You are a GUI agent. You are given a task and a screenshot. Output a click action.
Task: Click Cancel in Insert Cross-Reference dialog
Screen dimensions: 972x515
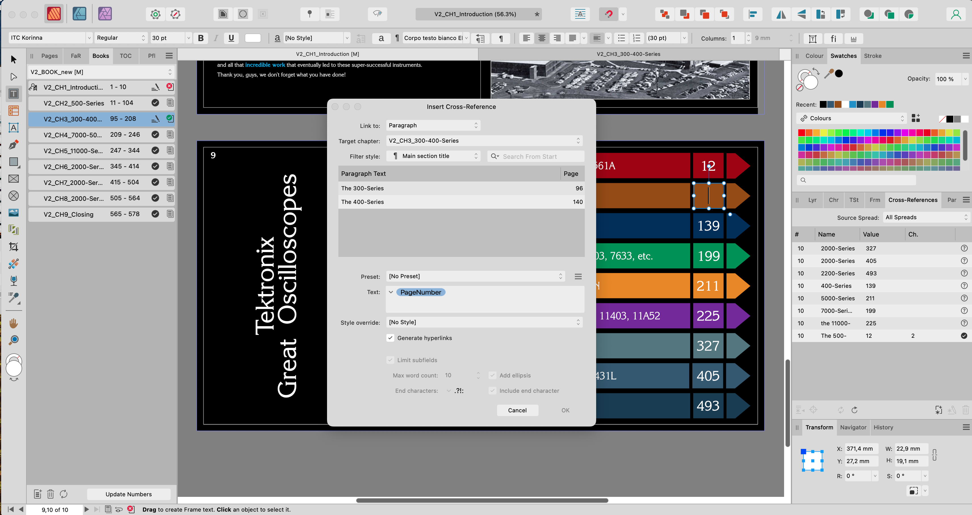point(517,410)
